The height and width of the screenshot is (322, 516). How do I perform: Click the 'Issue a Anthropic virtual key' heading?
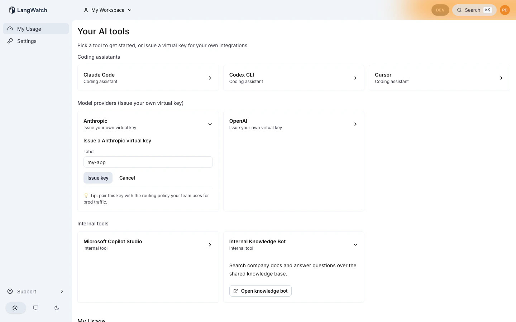pos(117,141)
